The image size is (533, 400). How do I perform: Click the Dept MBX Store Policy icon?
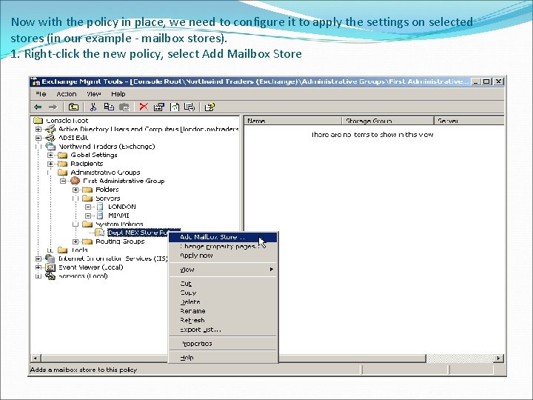[100, 233]
